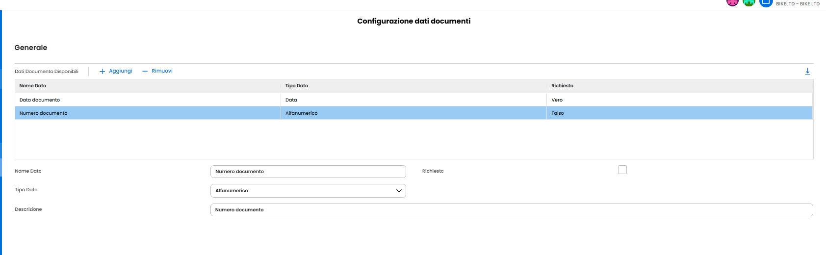
Task: Click the blue square icon in header
Action: click(766, 2)
